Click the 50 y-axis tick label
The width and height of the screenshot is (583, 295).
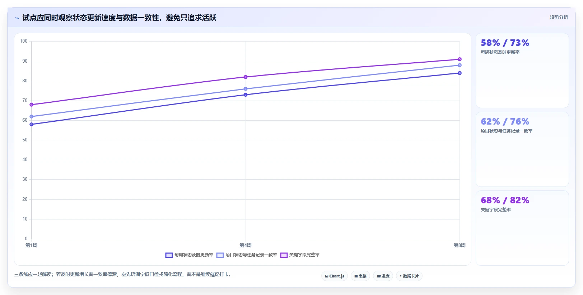[x=25, y=140]
